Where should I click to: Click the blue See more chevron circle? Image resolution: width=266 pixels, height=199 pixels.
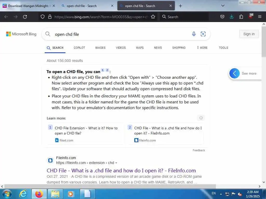235,73
